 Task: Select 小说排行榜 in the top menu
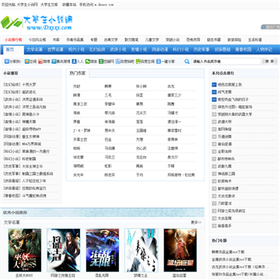13,40
